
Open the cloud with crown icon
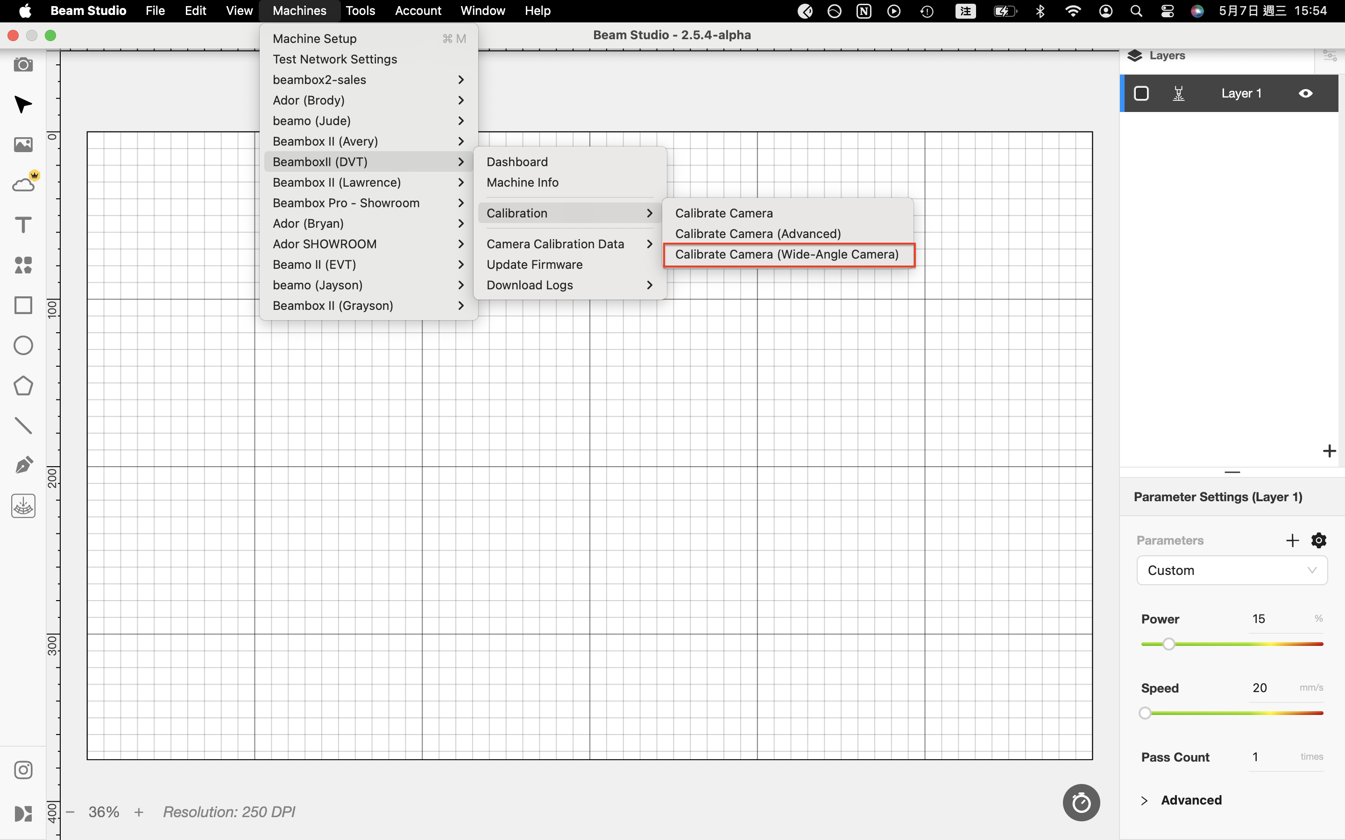tap(25, 182)
